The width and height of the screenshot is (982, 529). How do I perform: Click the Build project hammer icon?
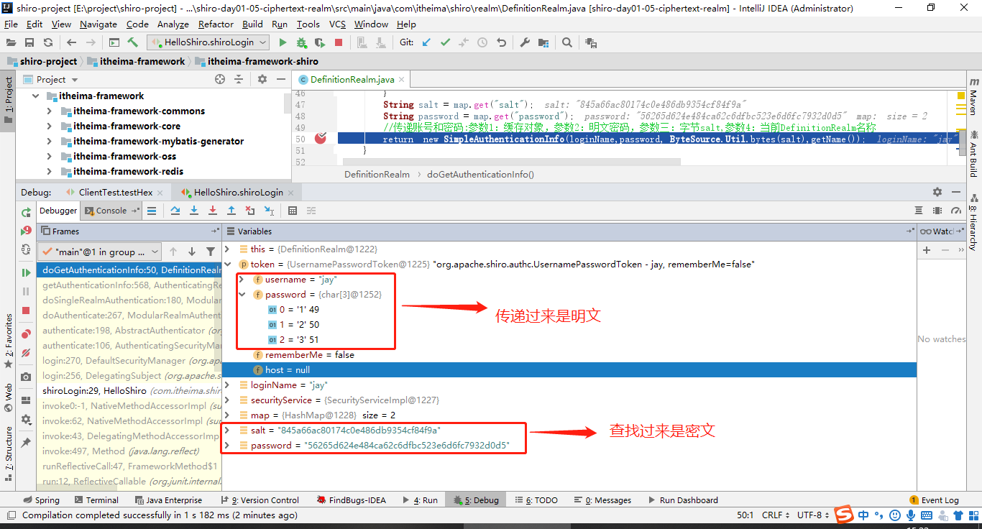click(x=132, y=42)
